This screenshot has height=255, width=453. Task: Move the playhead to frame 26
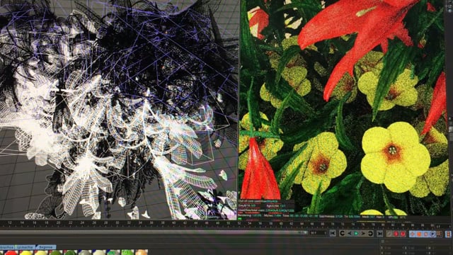(94, 223)
